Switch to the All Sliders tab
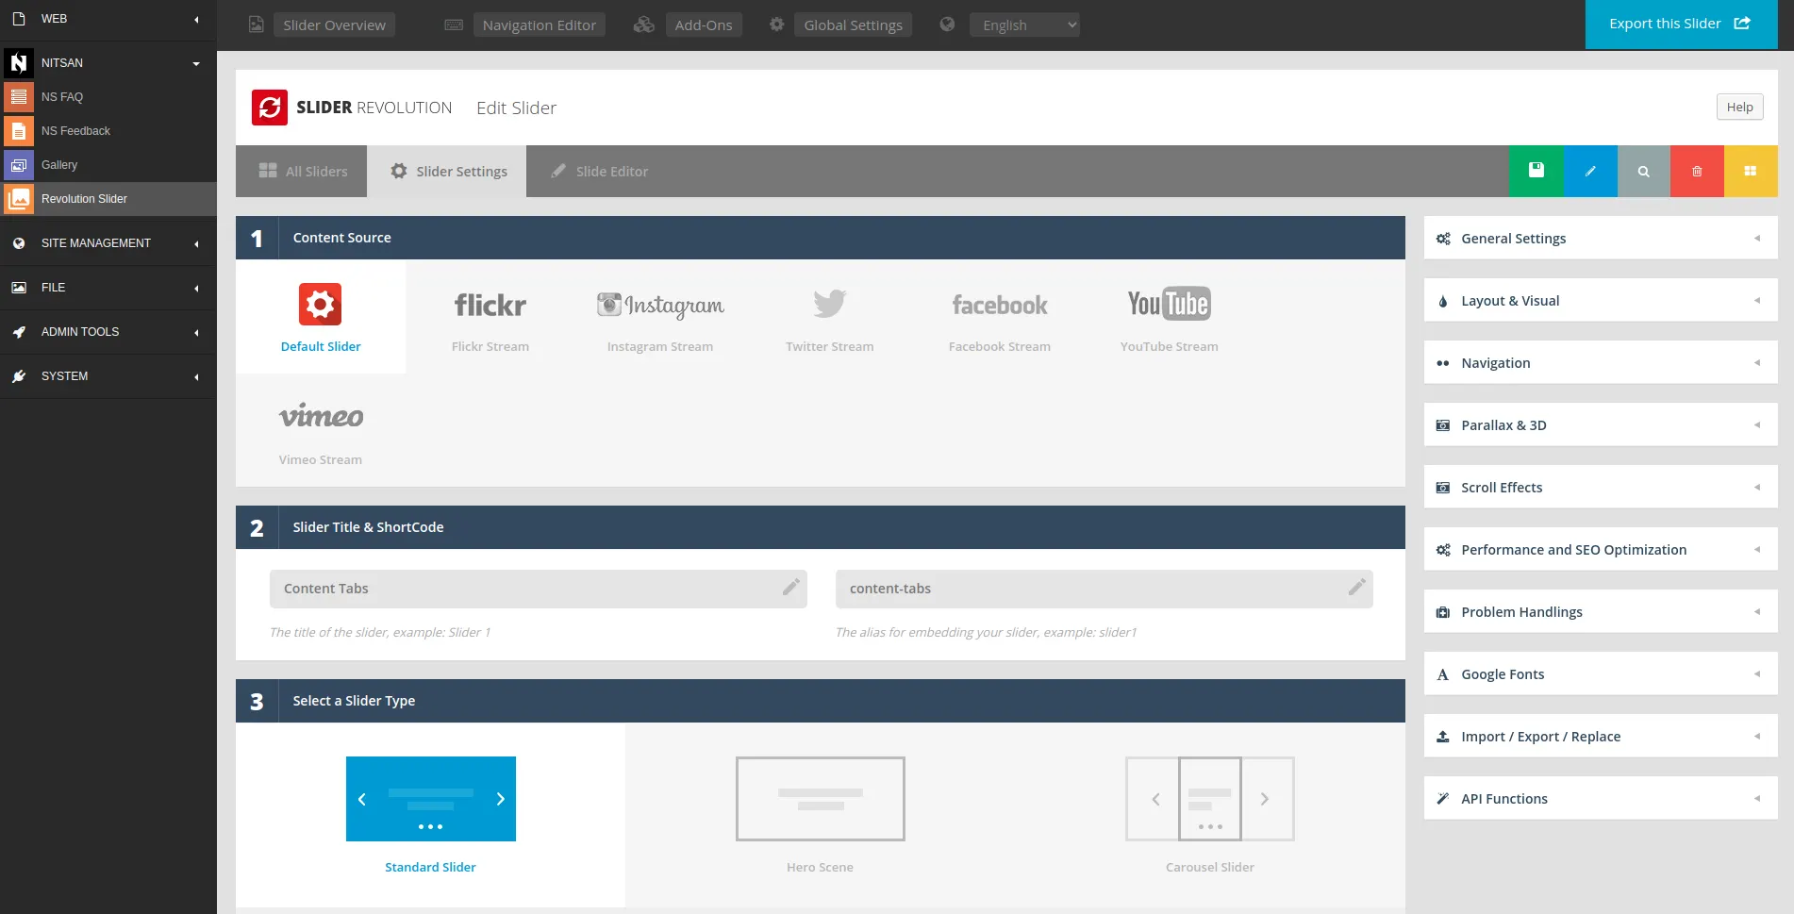Viewport: 1794px width, 914px height. [302, 171]
